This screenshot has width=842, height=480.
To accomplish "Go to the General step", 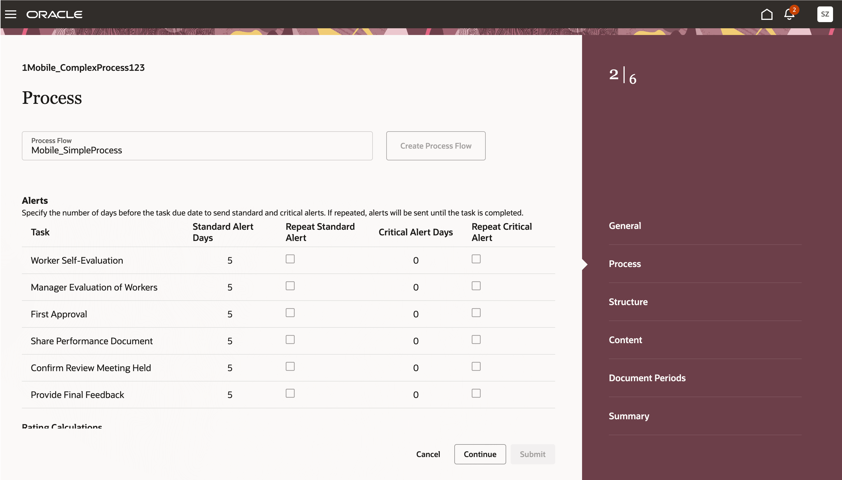I will 625,226.
